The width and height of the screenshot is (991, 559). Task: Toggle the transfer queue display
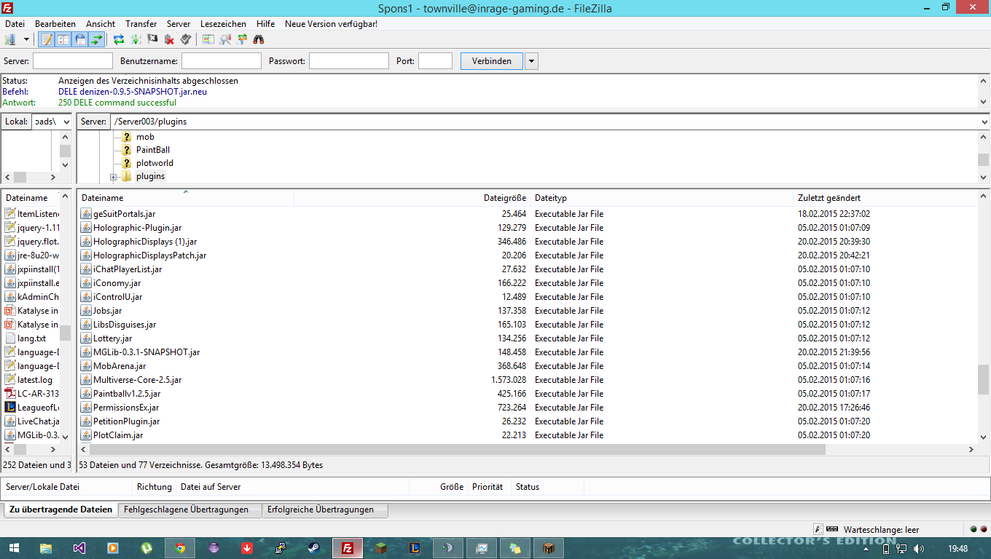[x=97, y=39]
